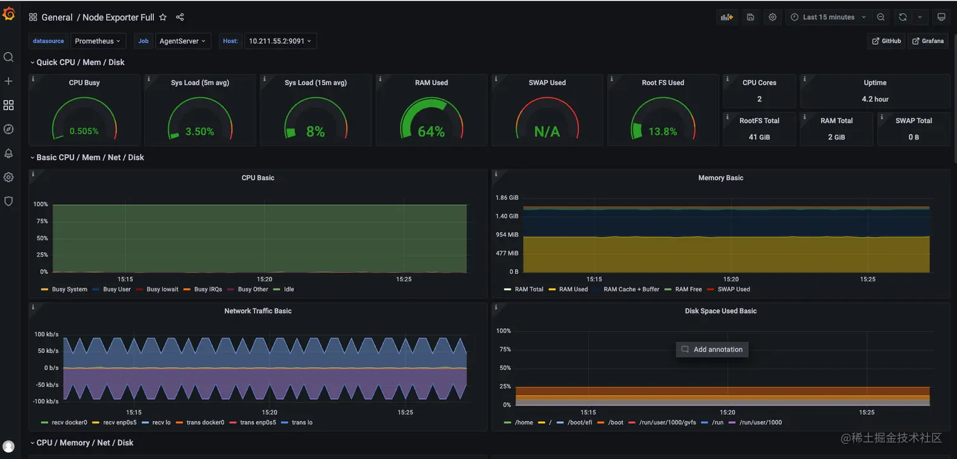The image size is (957, 459).
Task: Open the Network Traffic Basic info icon
Action: 33,307
